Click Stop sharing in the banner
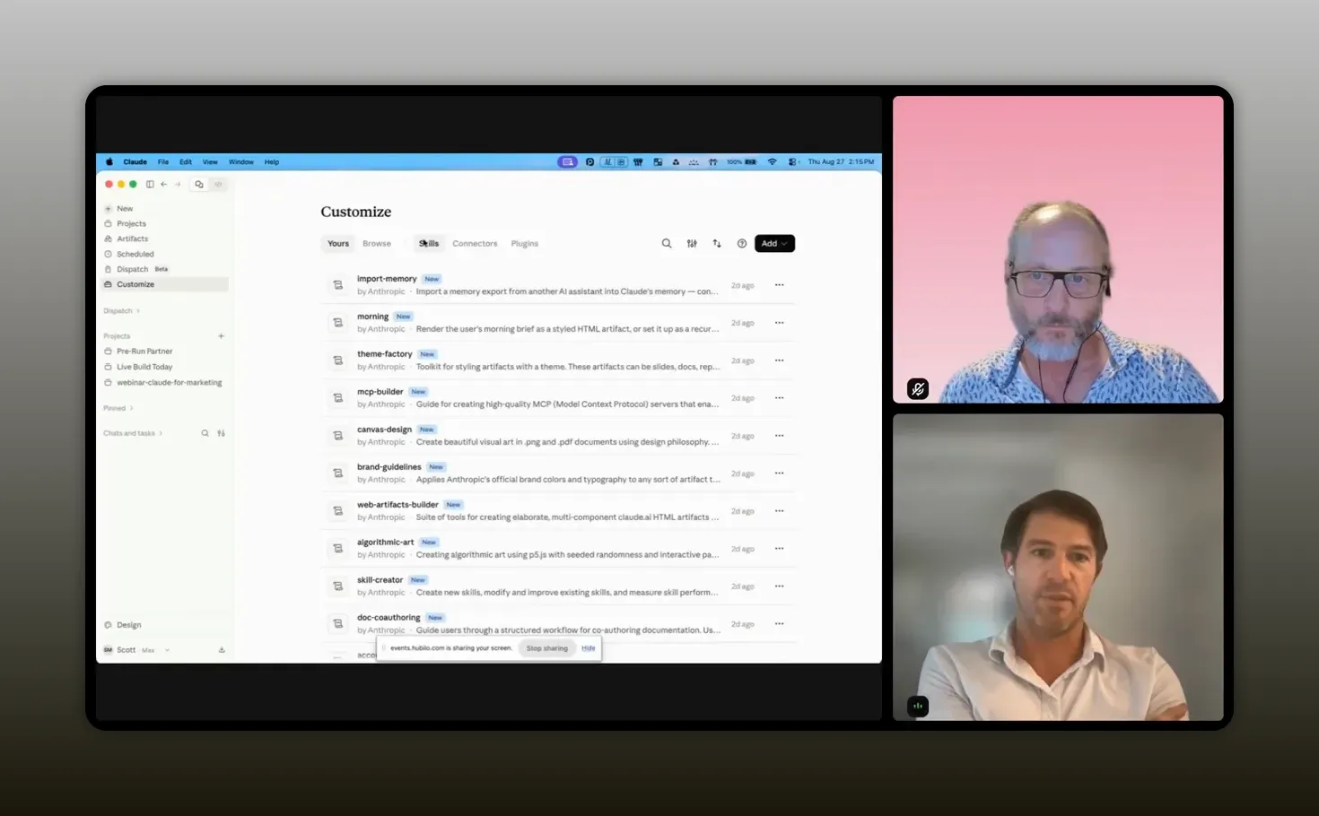1319x816 pixels. [x=547, y=648]
